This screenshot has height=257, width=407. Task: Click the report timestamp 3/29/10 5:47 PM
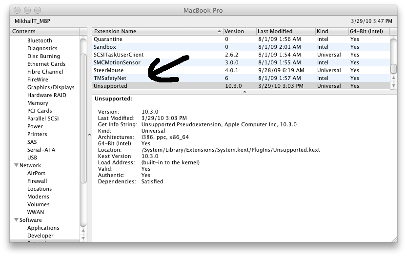(371, 21)
